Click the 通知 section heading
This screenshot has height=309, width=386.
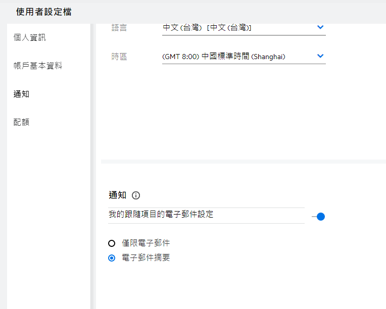[x=117, y=195]
